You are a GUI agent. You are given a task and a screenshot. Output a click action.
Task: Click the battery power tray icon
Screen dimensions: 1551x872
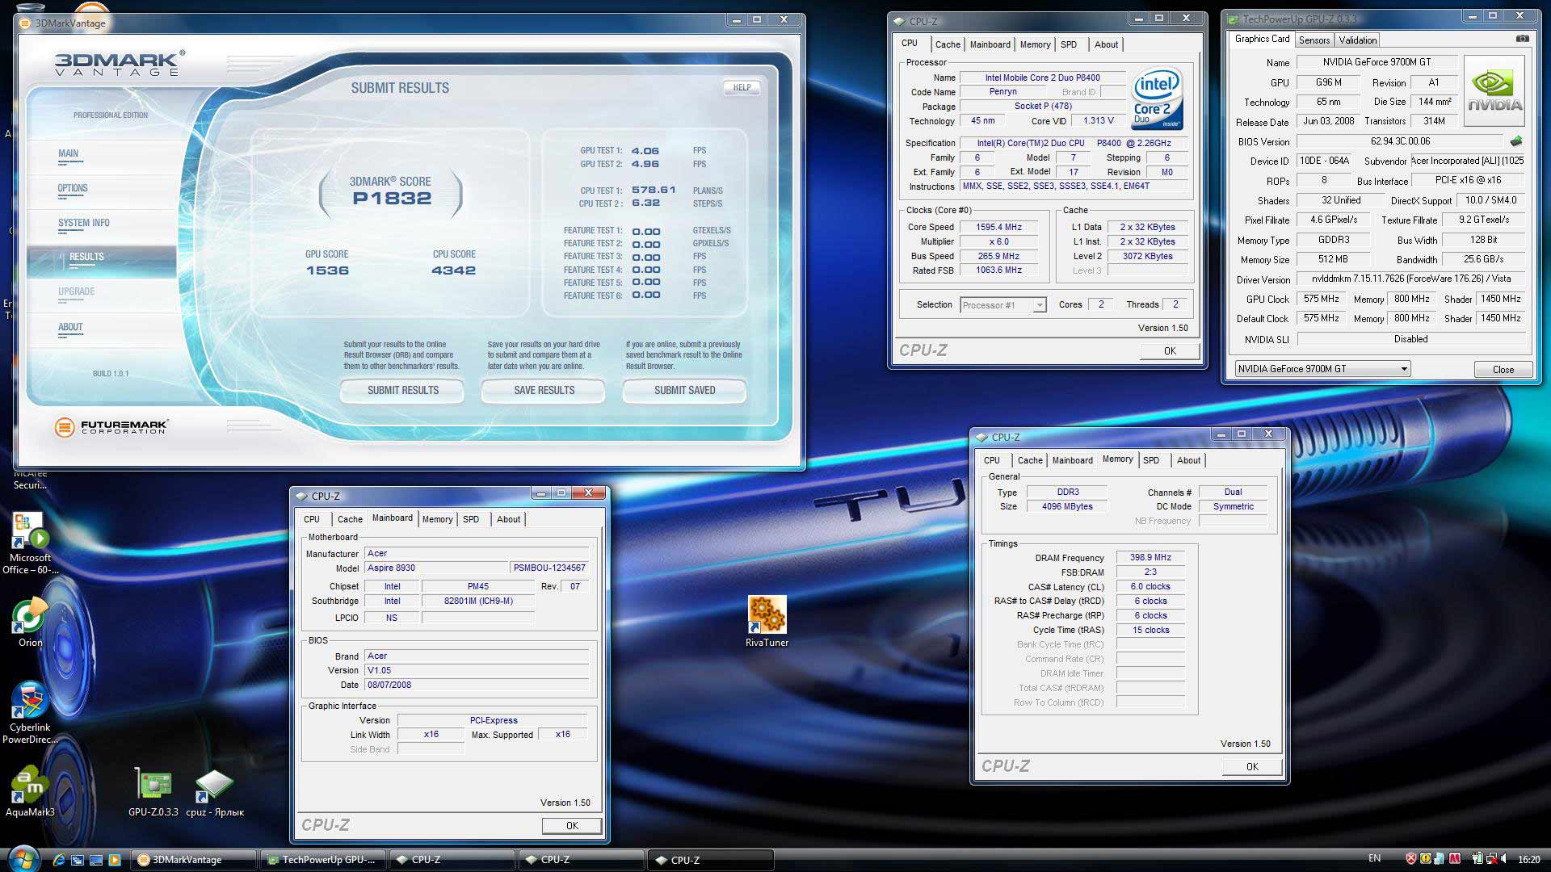point(1478,858)
